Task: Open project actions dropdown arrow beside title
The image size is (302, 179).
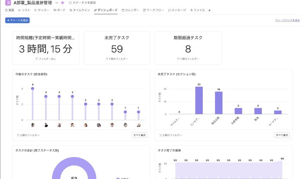Action: 57,3
